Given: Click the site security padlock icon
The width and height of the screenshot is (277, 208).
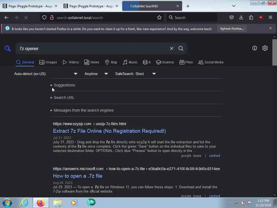Looking at the screenshot, I should pos(52,18).
